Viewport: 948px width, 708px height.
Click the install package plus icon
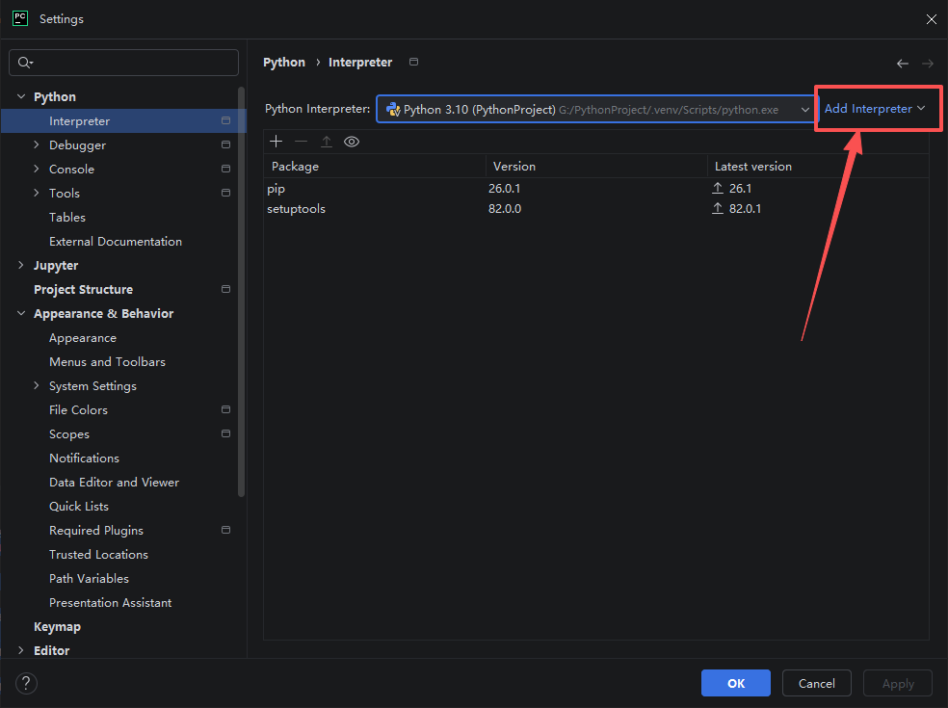276,142
